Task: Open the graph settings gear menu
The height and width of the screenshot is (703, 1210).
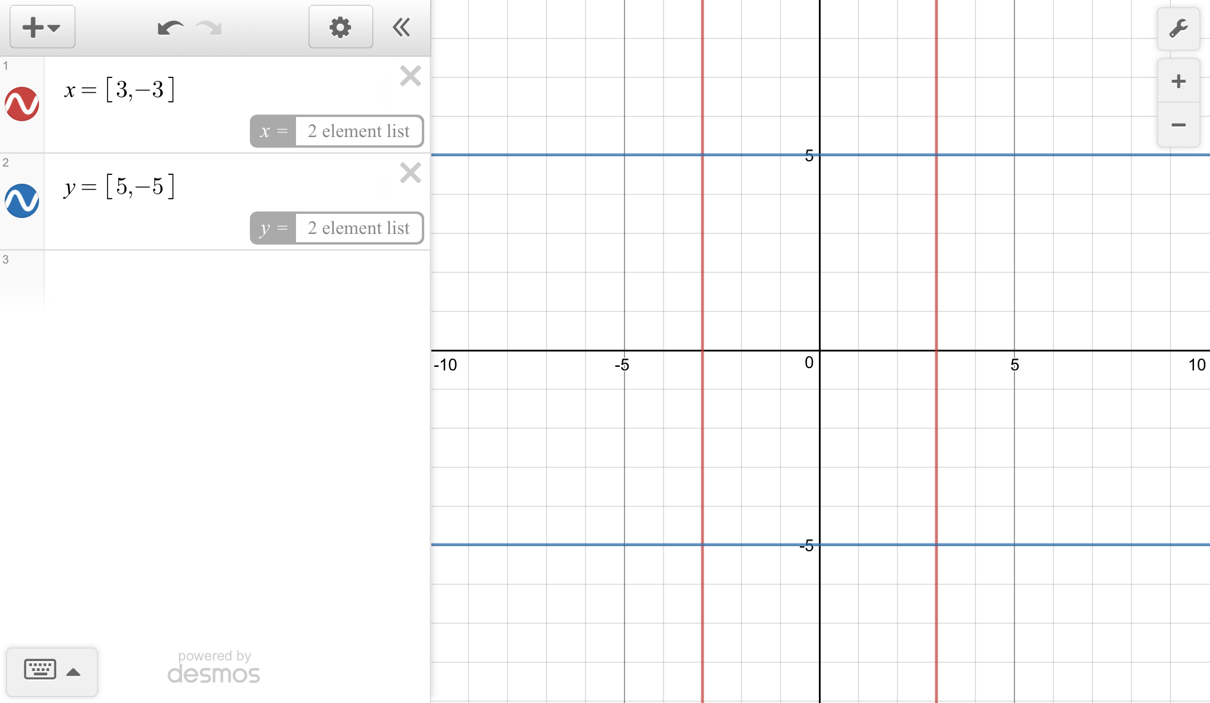Action: point(340,27)
